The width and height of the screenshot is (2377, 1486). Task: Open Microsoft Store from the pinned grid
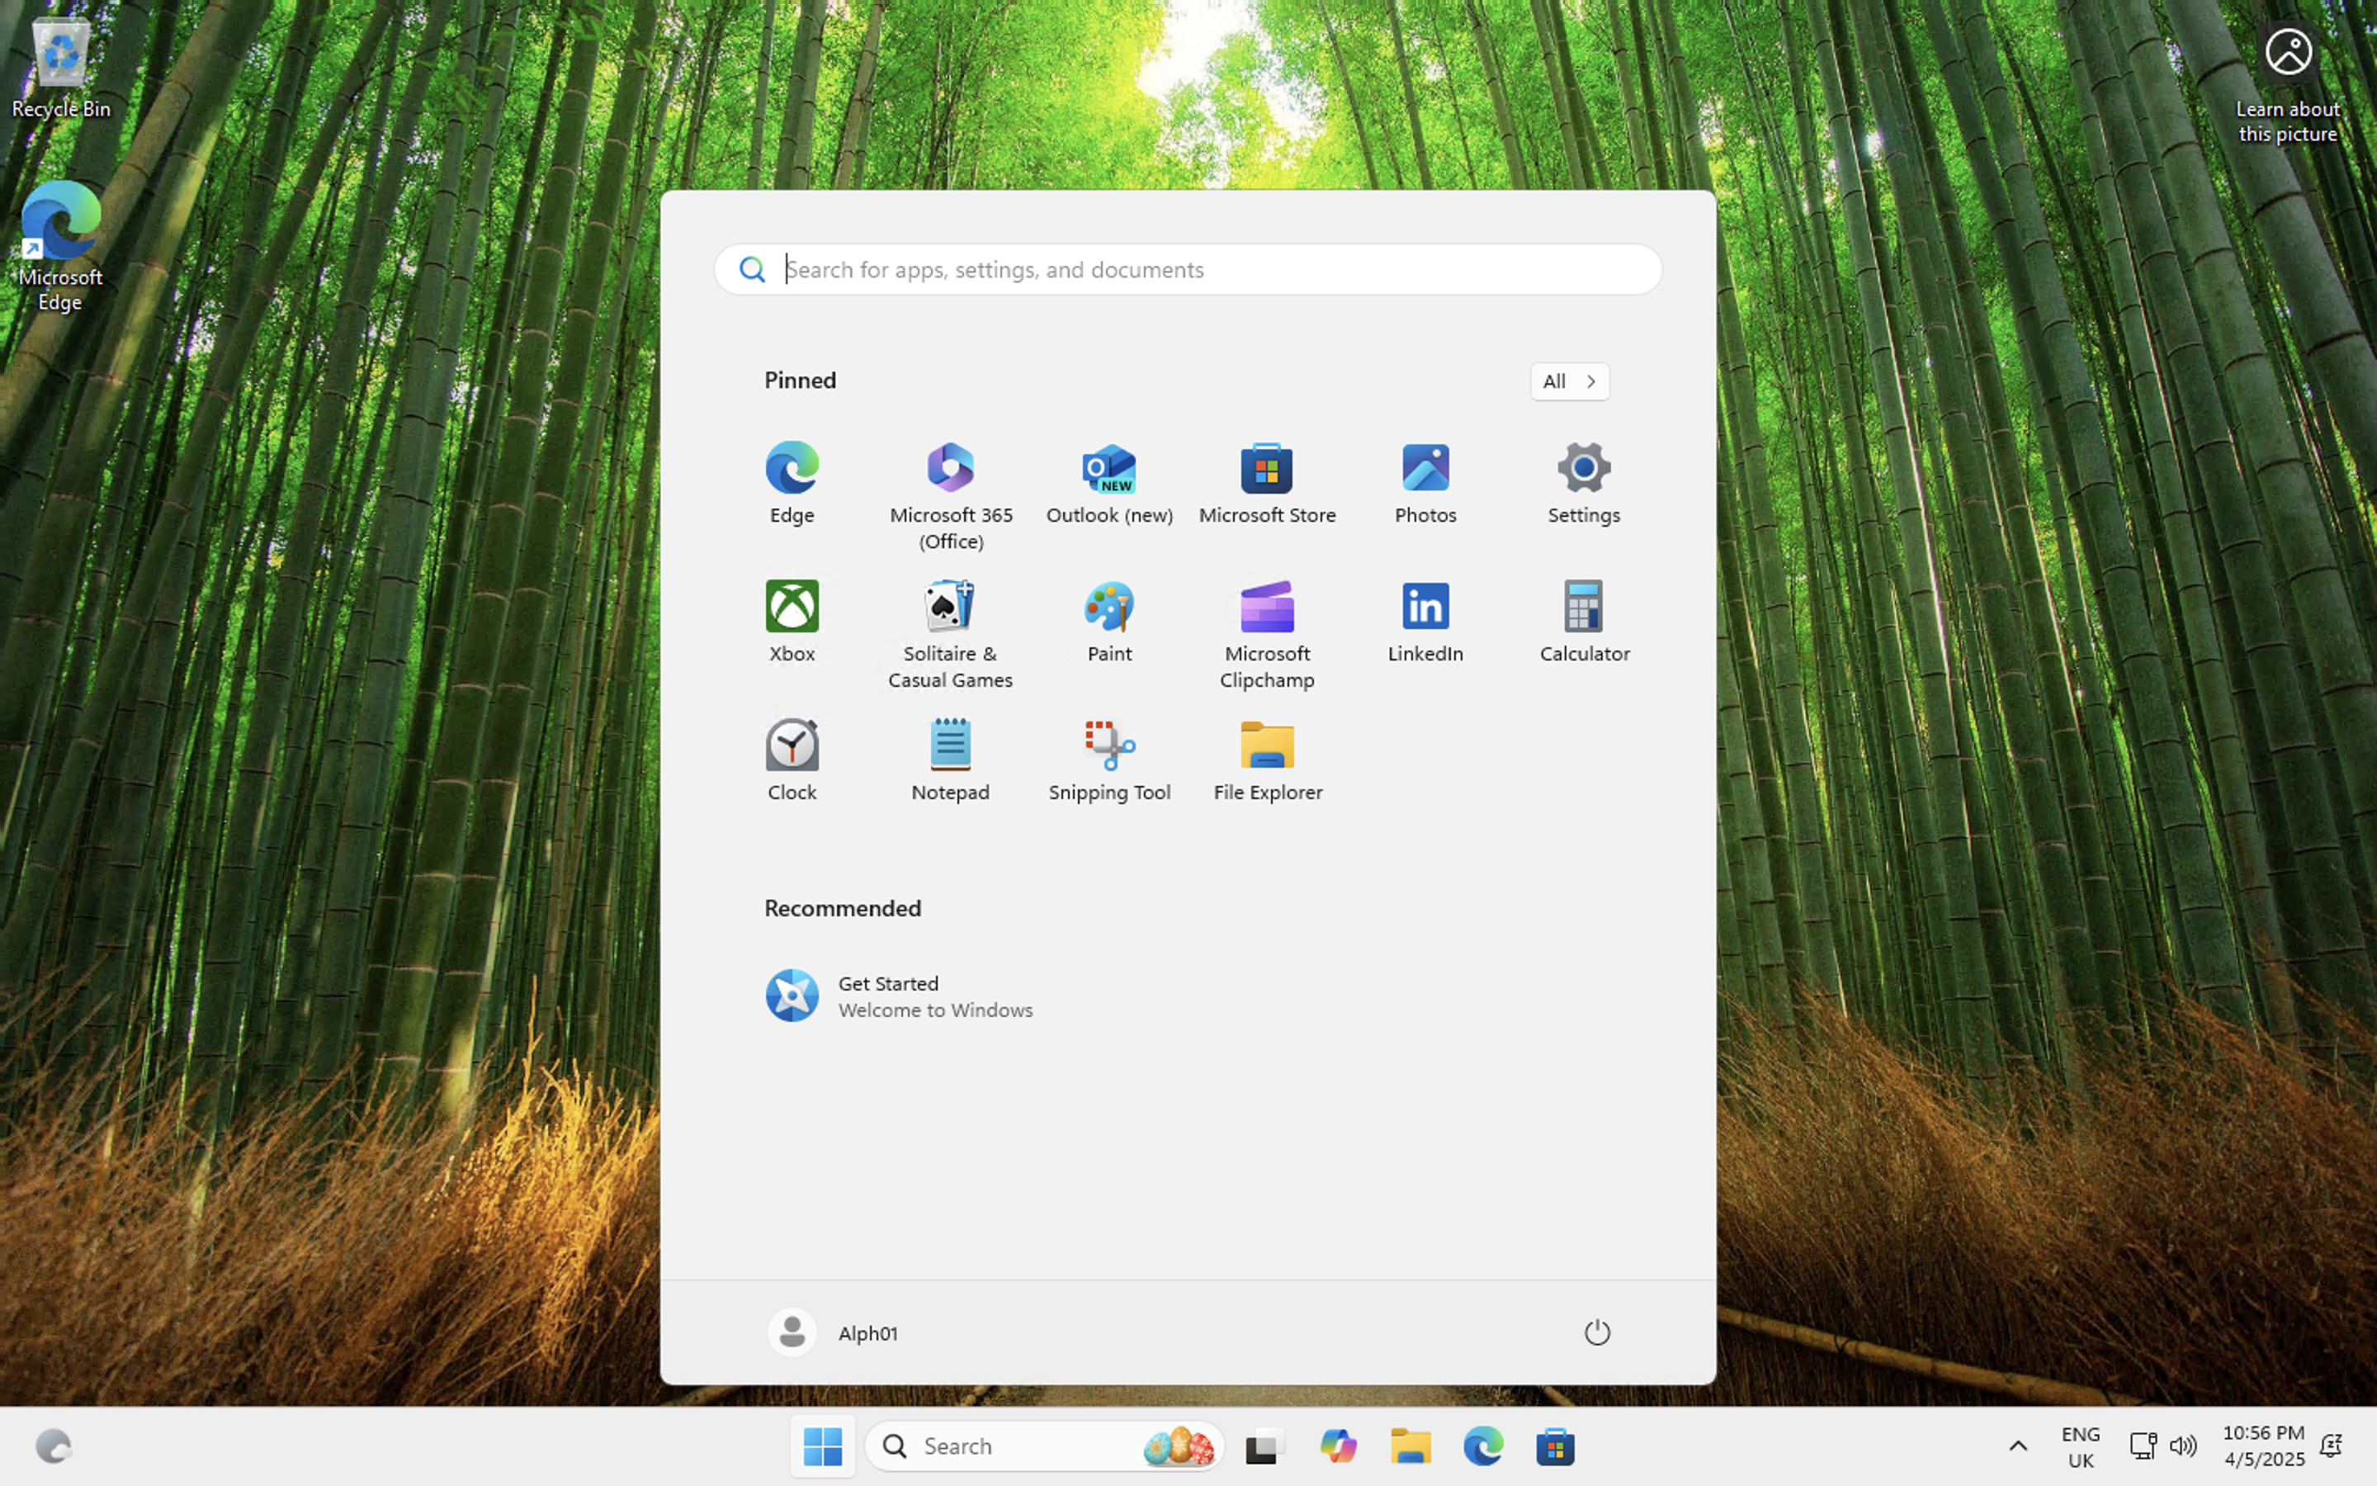pos(1267,484)
